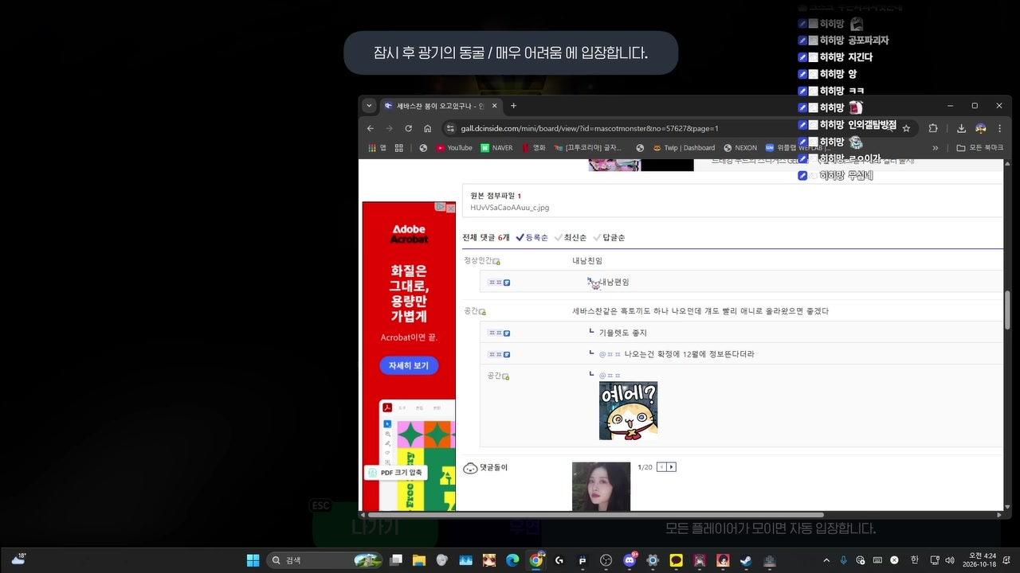Image resolution: width=1020 pixels, height=573 pixels.
Task: Open a new Chrome tab
Action: click(513, 106)
